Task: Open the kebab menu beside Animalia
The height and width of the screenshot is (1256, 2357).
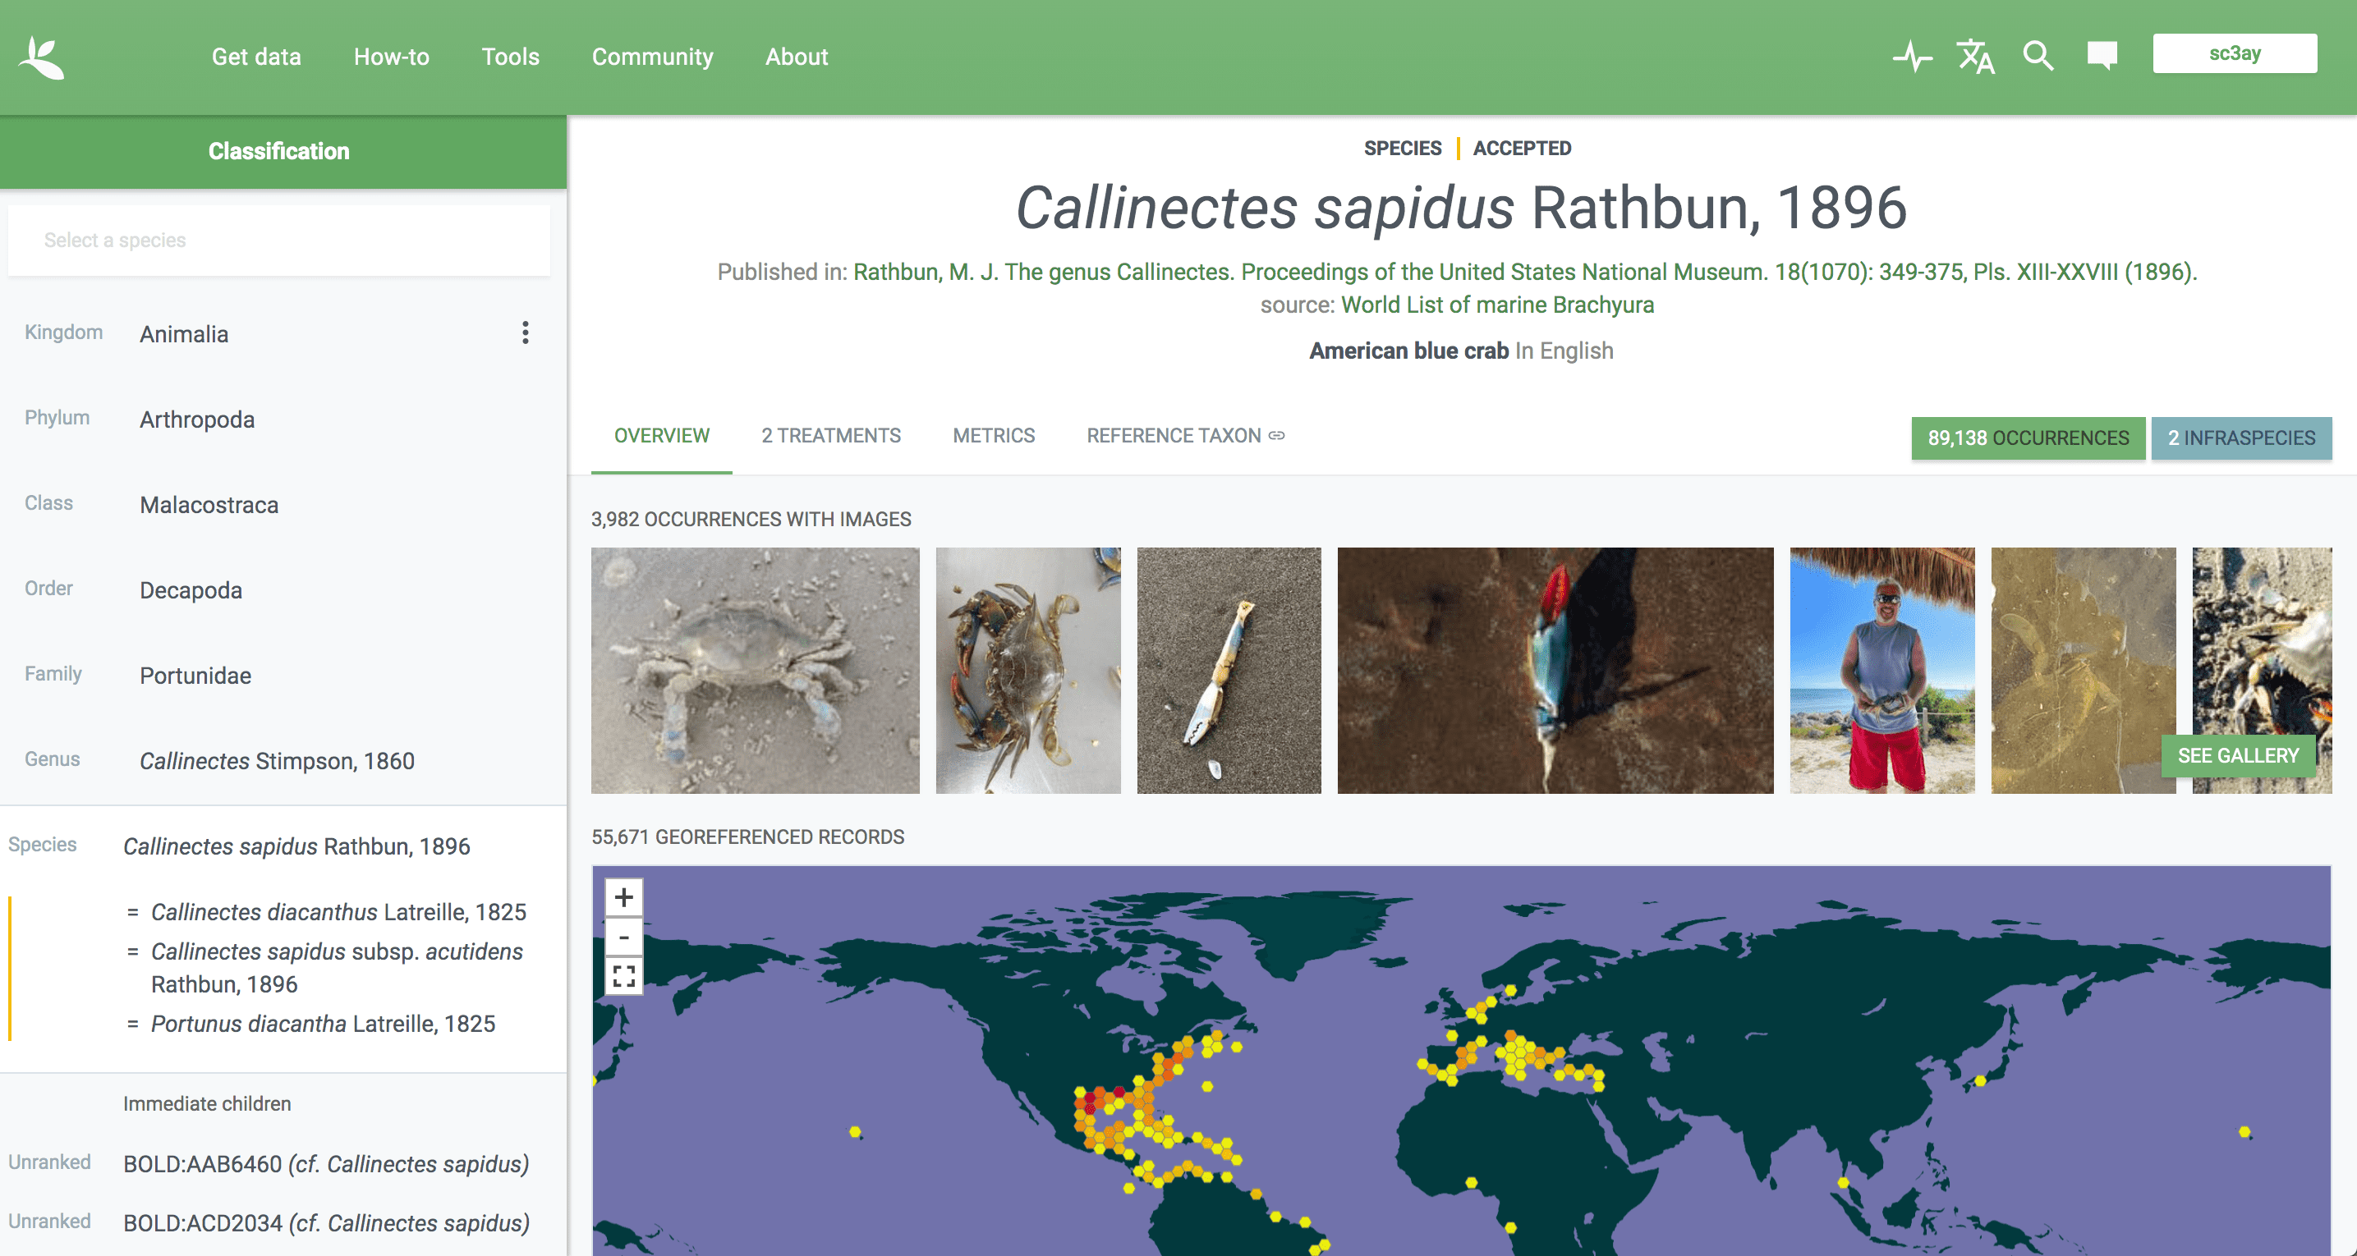Action: (x=526, y=333)
